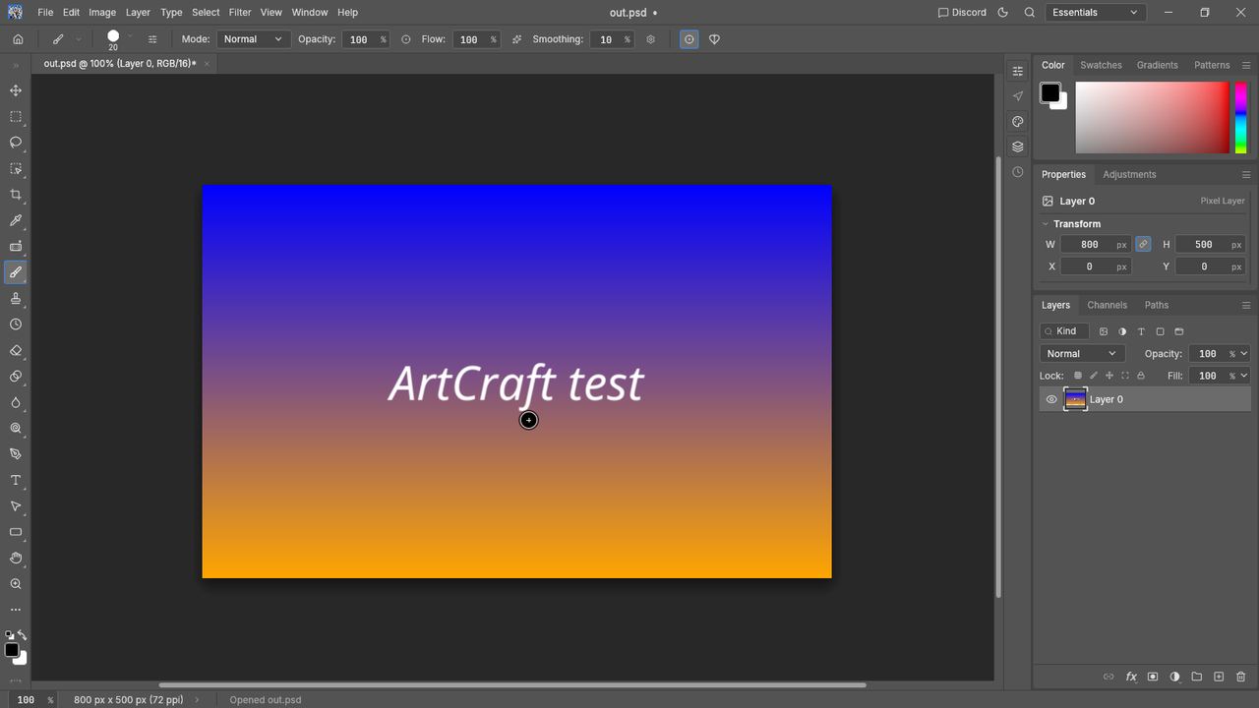Click the foreground color swatch in Color panel
Screen dimensions: 1259x708
tap(1049, 92)
